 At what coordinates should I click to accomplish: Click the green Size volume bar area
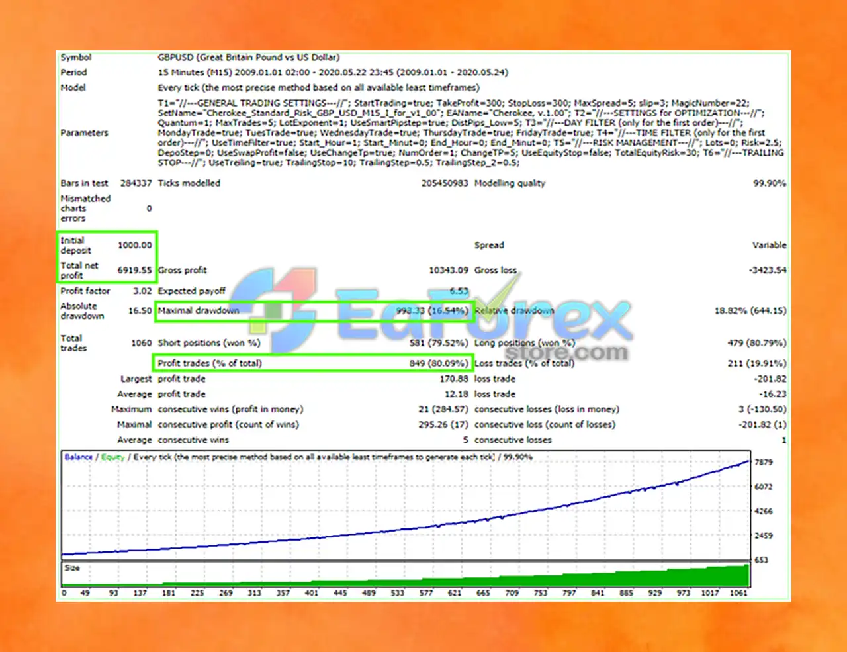[x=405, y=574]
